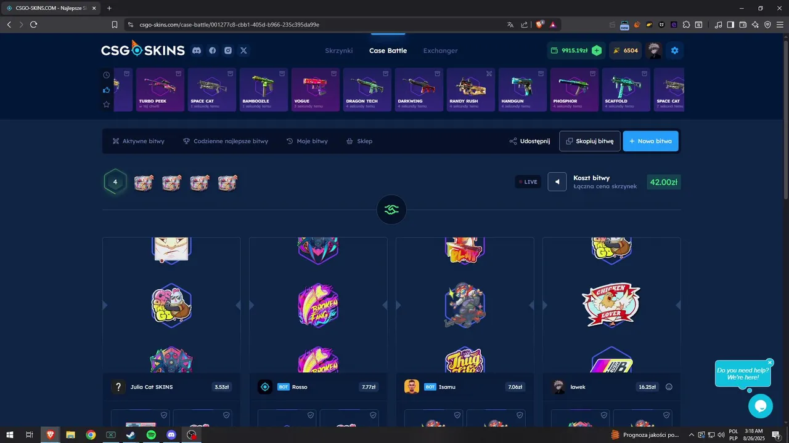Go back to previous page
The image size is (789, 443).
pos(9,25)
